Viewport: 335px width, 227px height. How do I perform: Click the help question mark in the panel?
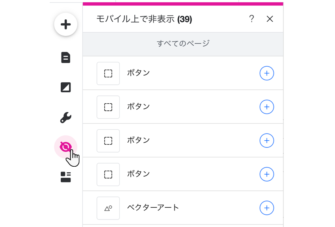252,19
